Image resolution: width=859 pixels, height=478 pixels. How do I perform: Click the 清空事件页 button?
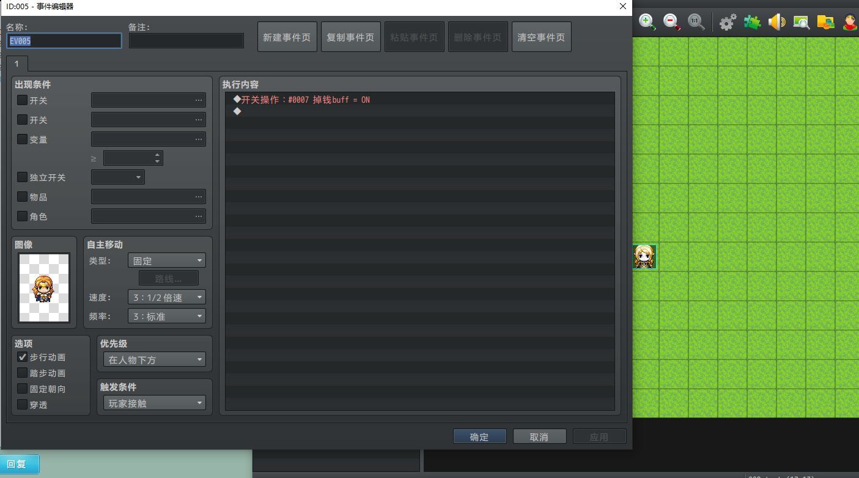(542, 37)
